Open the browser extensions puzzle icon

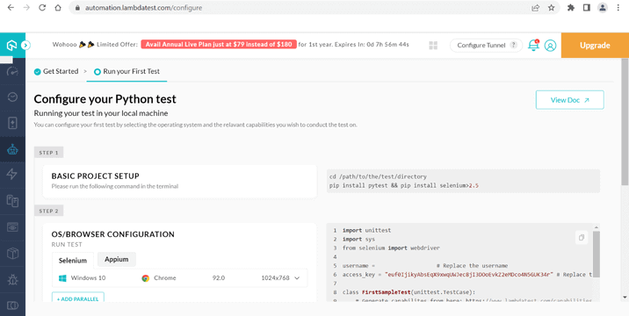click(x=571, y=8)
